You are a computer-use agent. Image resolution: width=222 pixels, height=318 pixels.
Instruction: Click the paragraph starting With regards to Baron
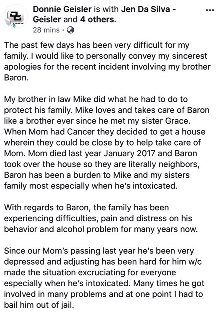click(x=101, y=218)
